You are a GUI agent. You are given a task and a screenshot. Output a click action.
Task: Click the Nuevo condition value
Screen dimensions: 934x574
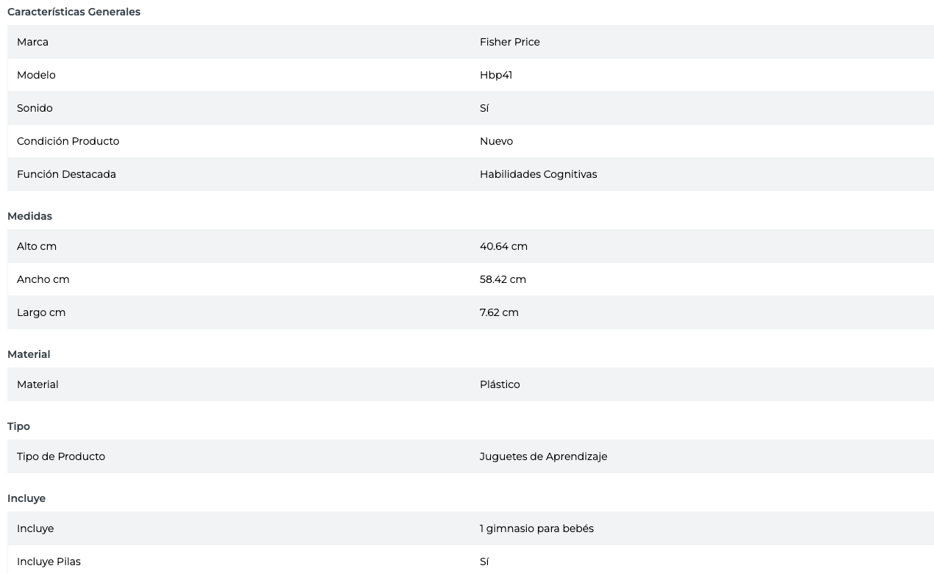click(x=496, y=141)
